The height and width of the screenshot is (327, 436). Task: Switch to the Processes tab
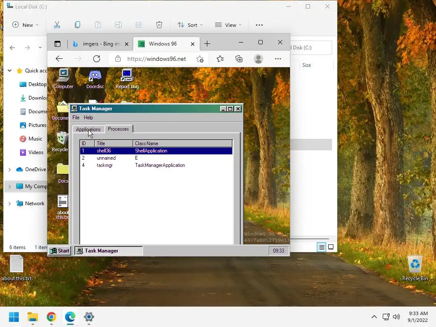pos(118,129)
